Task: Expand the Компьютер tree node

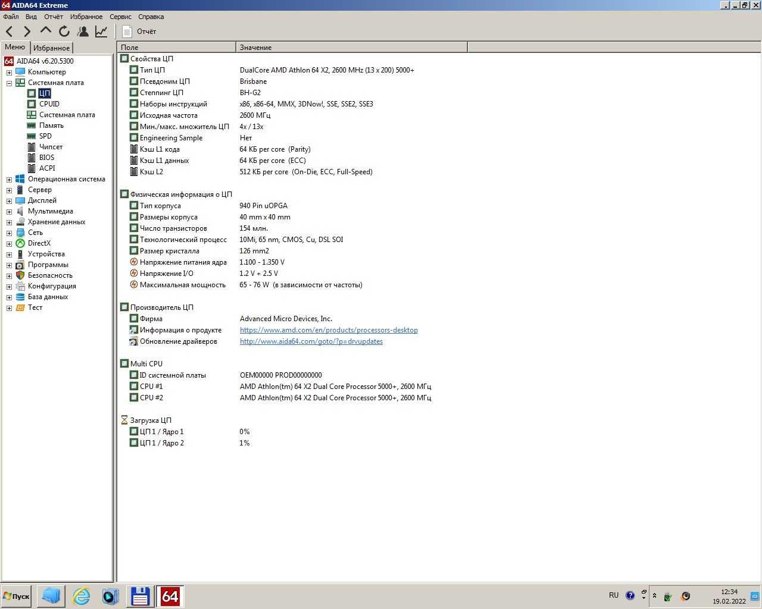Action: 9,72
